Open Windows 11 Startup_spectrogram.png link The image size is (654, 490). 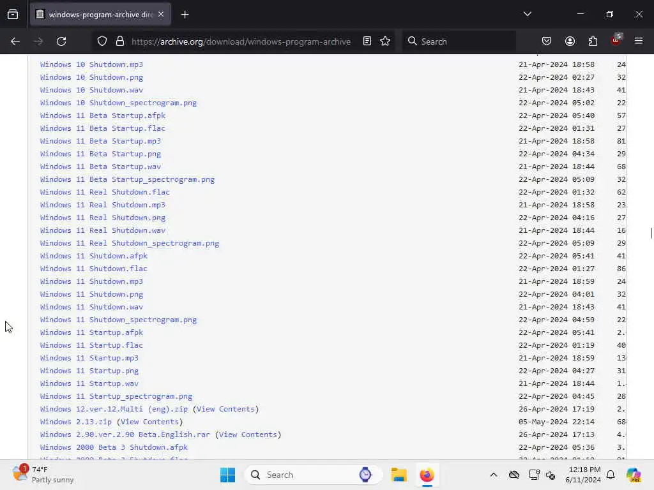click(116, 396)
